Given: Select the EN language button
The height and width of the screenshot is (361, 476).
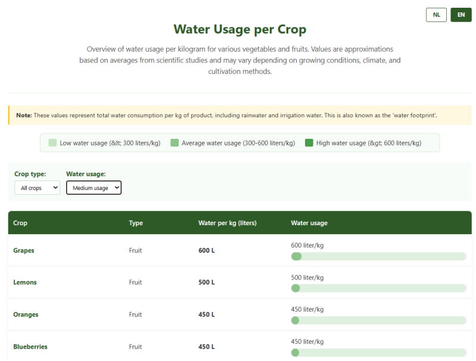Looking at the screenshot, I should [461, 15].
